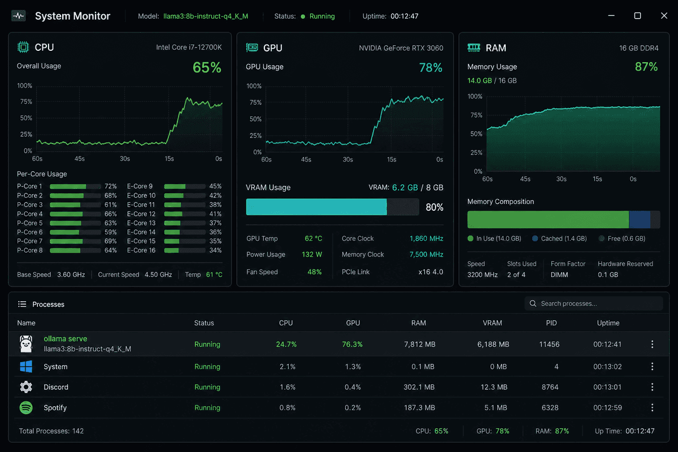This screenshot has height=452, width=678.
Task: Click the Windows logo icon for System
Action: point(26,367)
